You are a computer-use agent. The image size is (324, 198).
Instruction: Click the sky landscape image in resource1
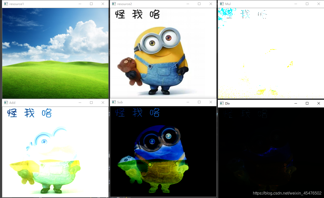(x=55, y=53)
